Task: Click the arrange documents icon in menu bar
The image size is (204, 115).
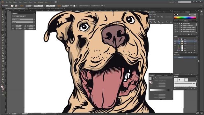Action: (x=56, y=2)
